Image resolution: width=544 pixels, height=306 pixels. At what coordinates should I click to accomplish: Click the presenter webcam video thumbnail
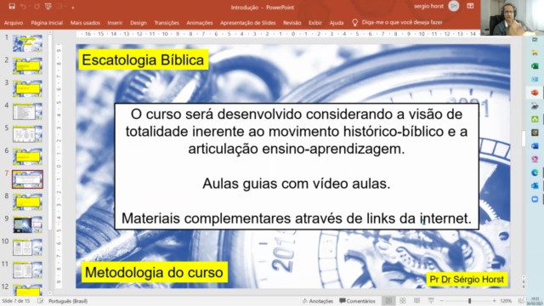[512, 17]
